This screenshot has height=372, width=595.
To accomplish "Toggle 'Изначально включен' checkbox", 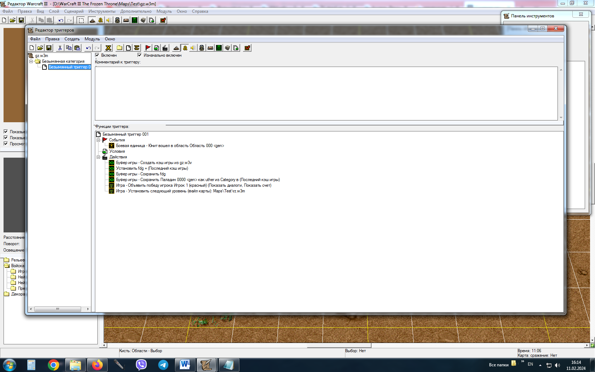I will point(140,55).
